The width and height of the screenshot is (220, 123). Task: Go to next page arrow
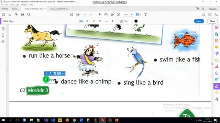pos(78,14)
